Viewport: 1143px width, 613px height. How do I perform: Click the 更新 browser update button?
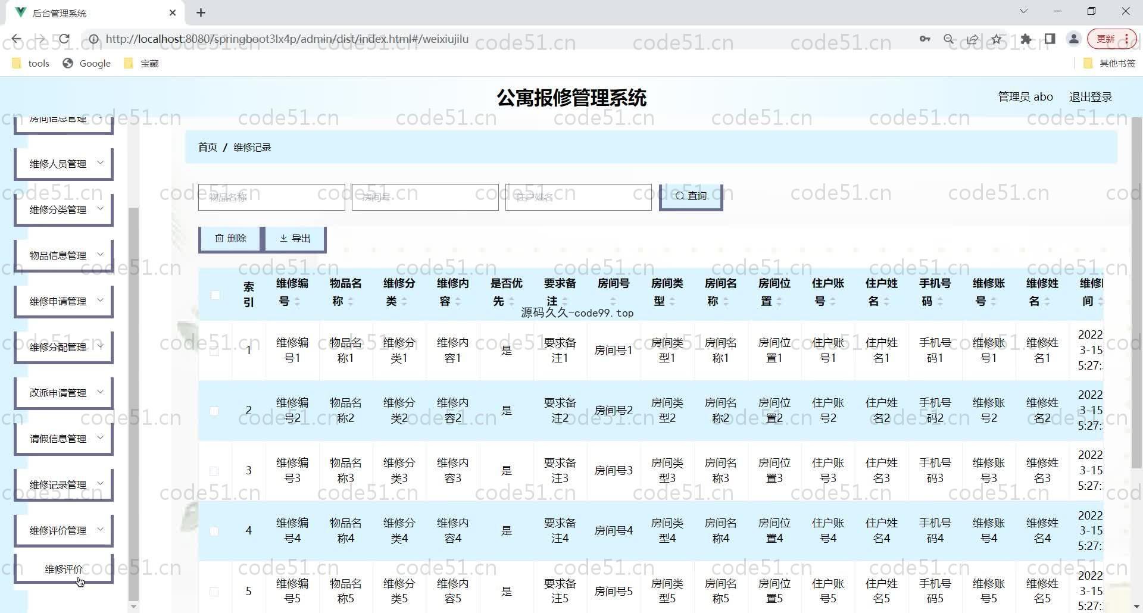click(1112, 39)
